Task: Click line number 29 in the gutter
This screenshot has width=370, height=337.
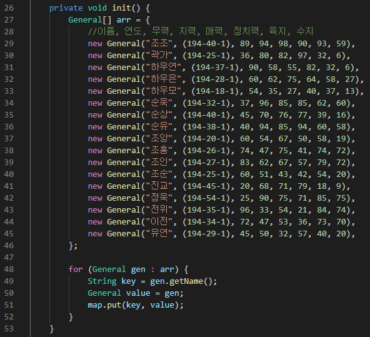Action: (9, 44)
